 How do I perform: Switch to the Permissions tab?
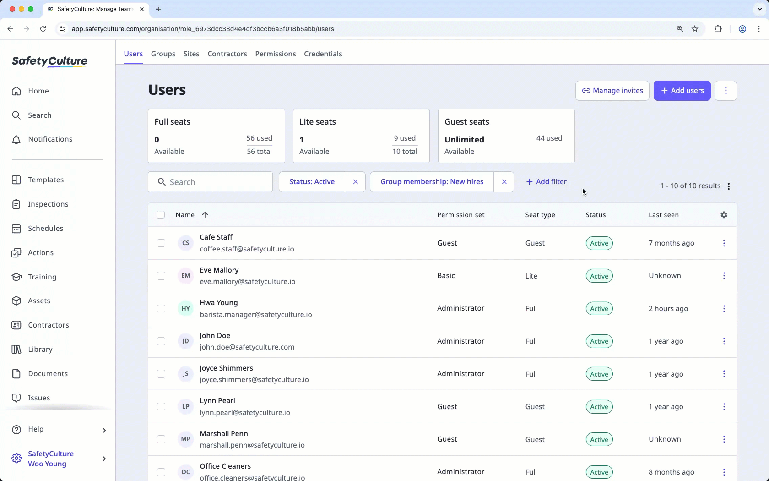(276, 54)
